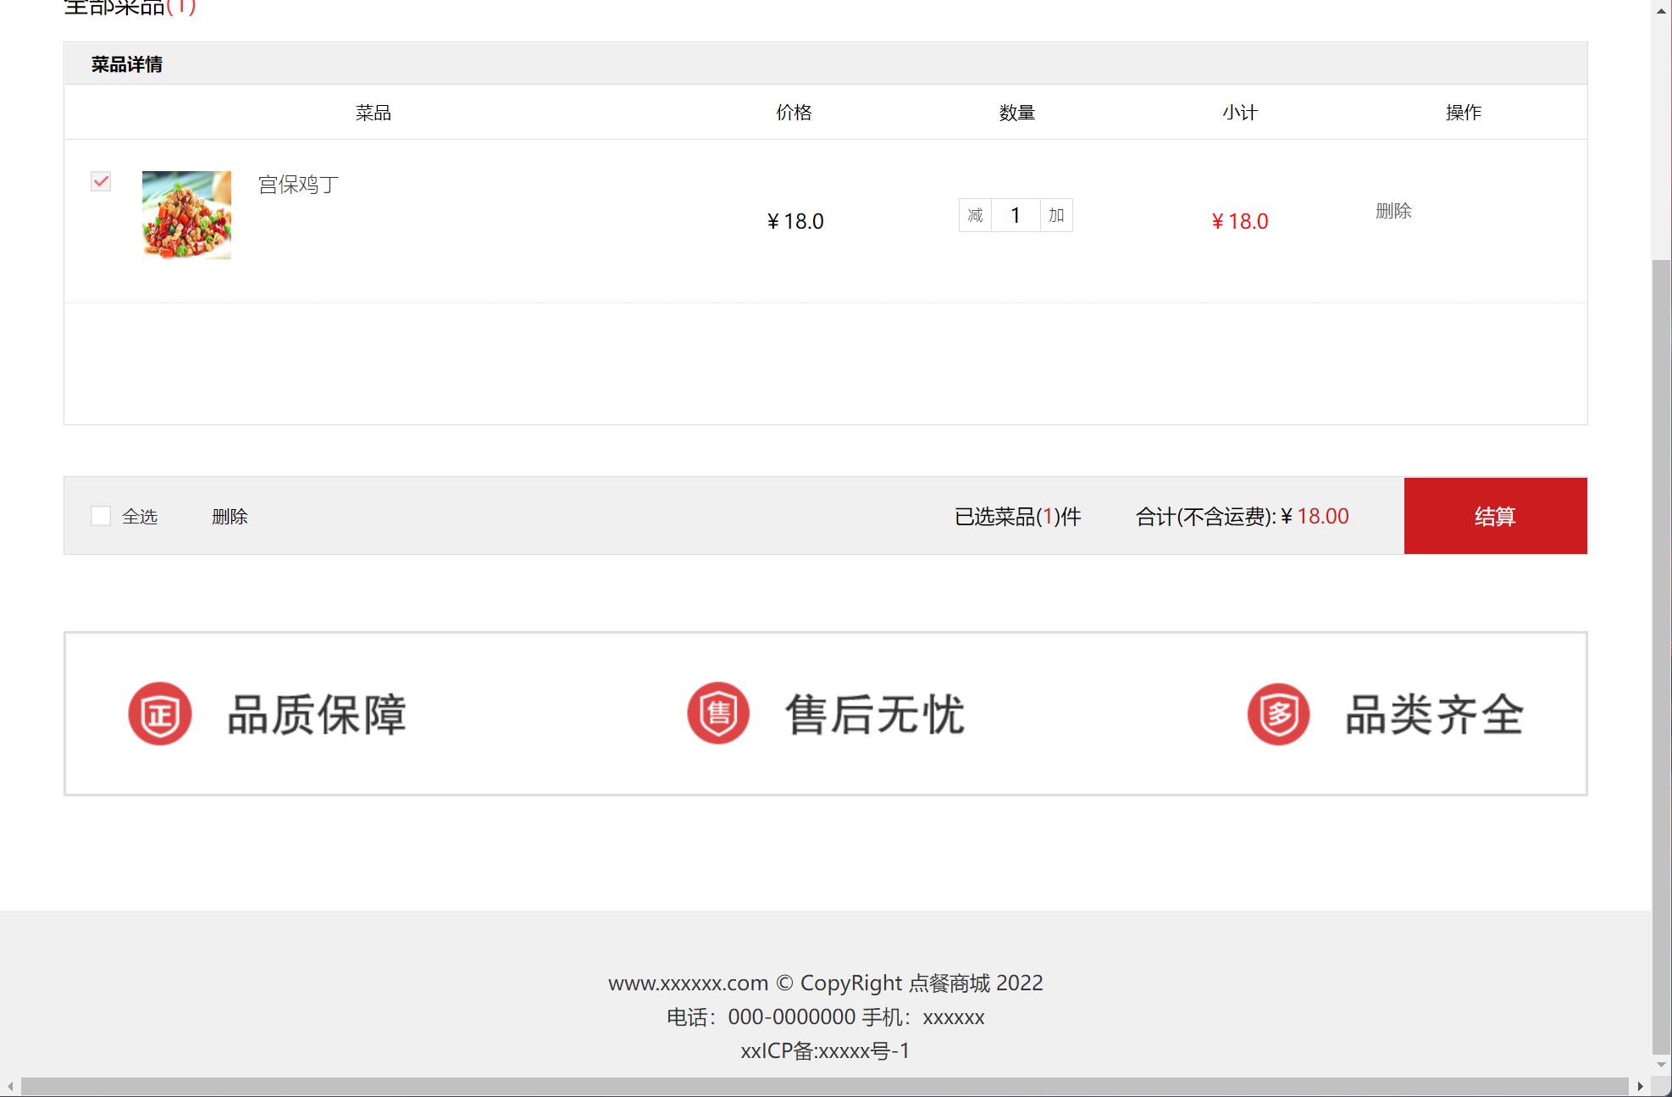Screen dimensions: 1672x1097
Task: Click the quantity input field
Action: 1016,215
